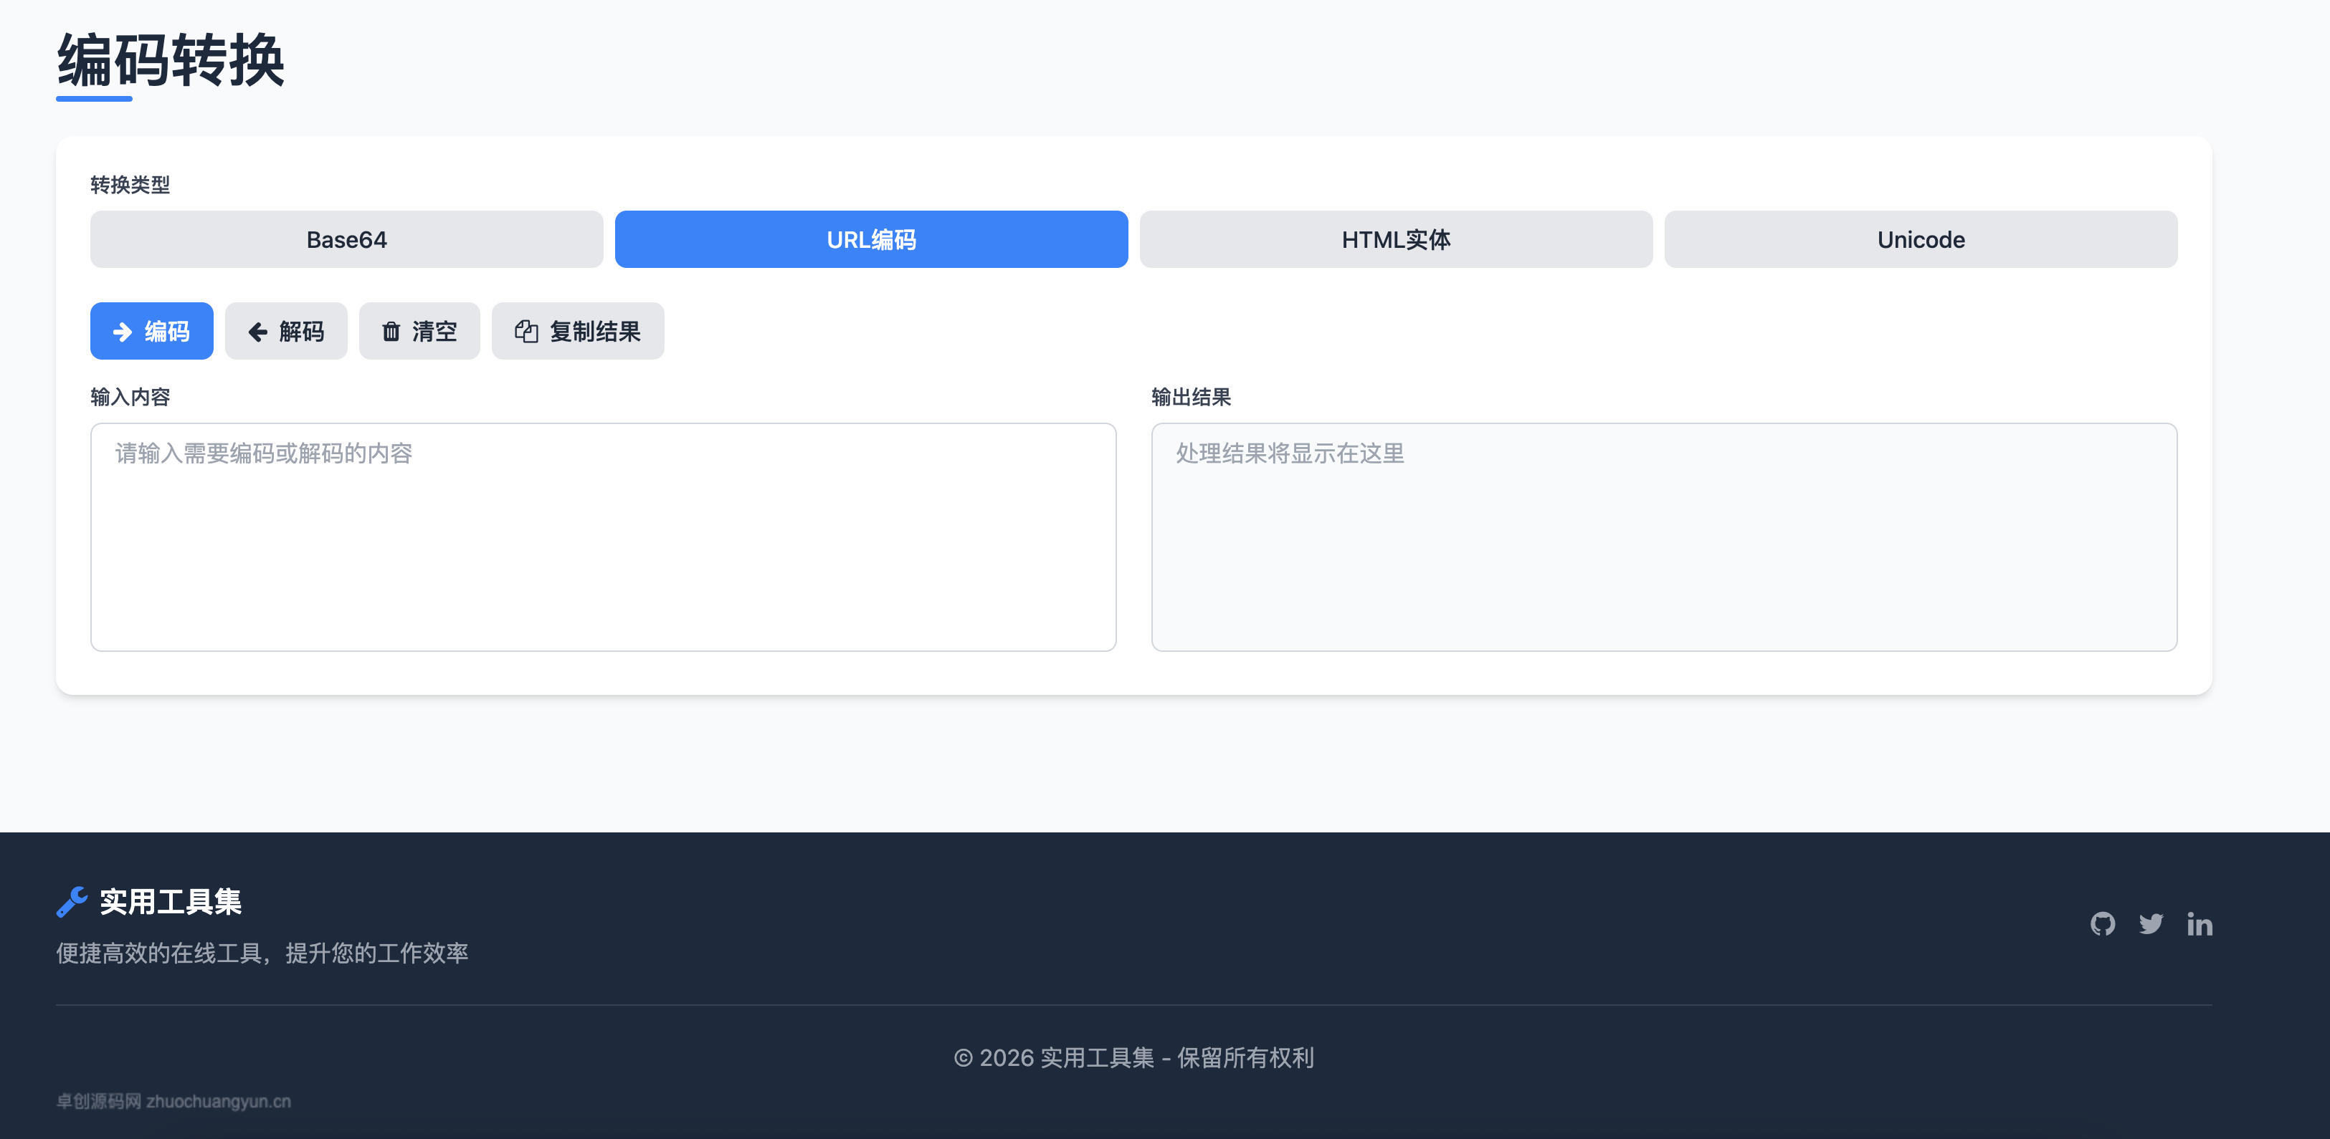Choose the Unicode conversion type

[1920, 239]
